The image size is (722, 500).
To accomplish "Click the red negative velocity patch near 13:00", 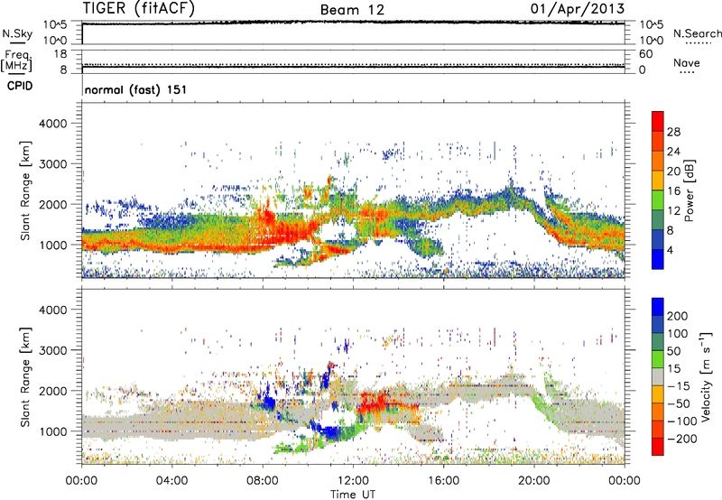I will (x=375, y=402).
